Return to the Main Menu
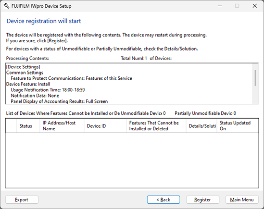Screen dimensions: 264x209 [x=242, y=199]
